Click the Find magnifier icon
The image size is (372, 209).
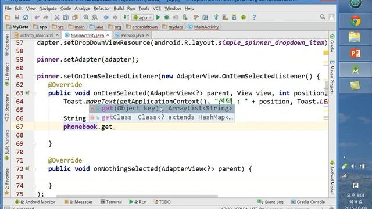86,17
